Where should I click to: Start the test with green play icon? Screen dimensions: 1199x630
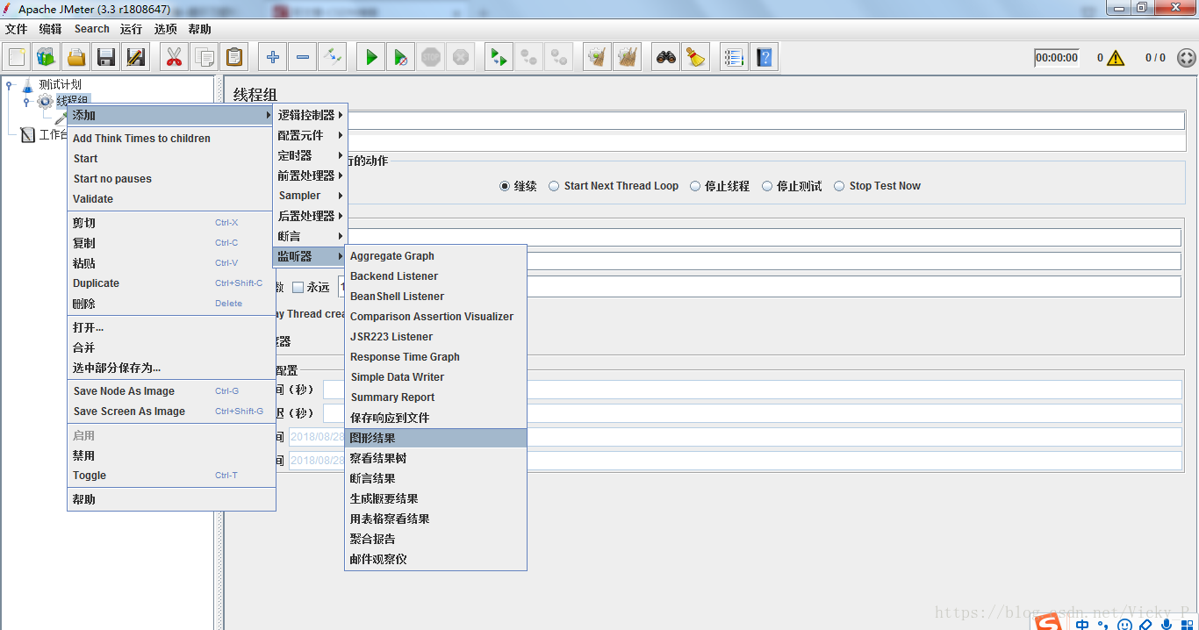[x=371, y=58]
